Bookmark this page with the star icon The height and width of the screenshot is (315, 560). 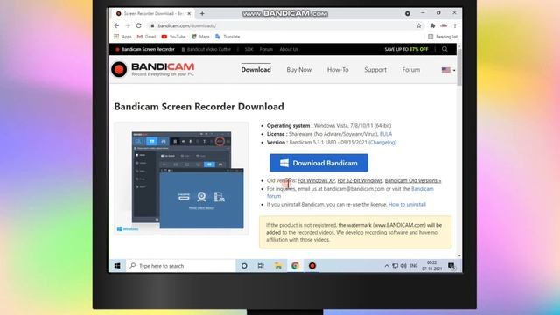[418, 25]
